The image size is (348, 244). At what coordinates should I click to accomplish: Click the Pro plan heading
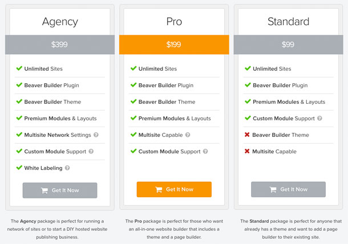(174, 22)
